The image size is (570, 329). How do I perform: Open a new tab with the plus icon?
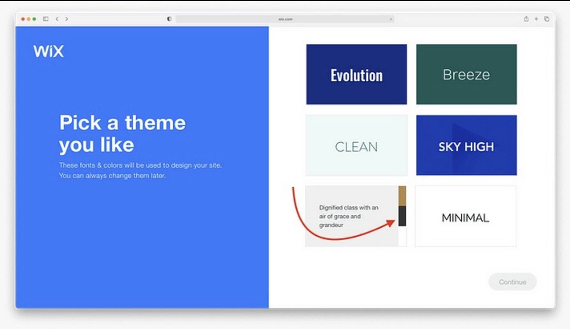[x=536, y=19]
